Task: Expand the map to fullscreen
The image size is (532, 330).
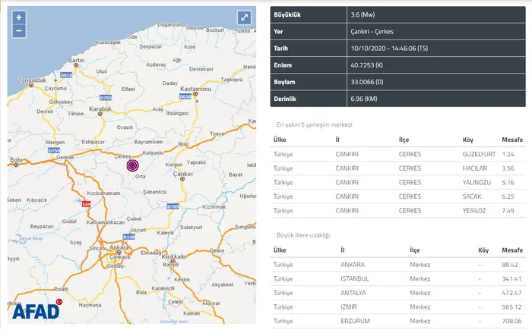Action: (x=244, y=17)
